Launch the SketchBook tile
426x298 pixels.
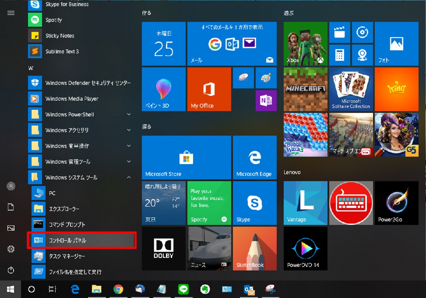point(255,249)
